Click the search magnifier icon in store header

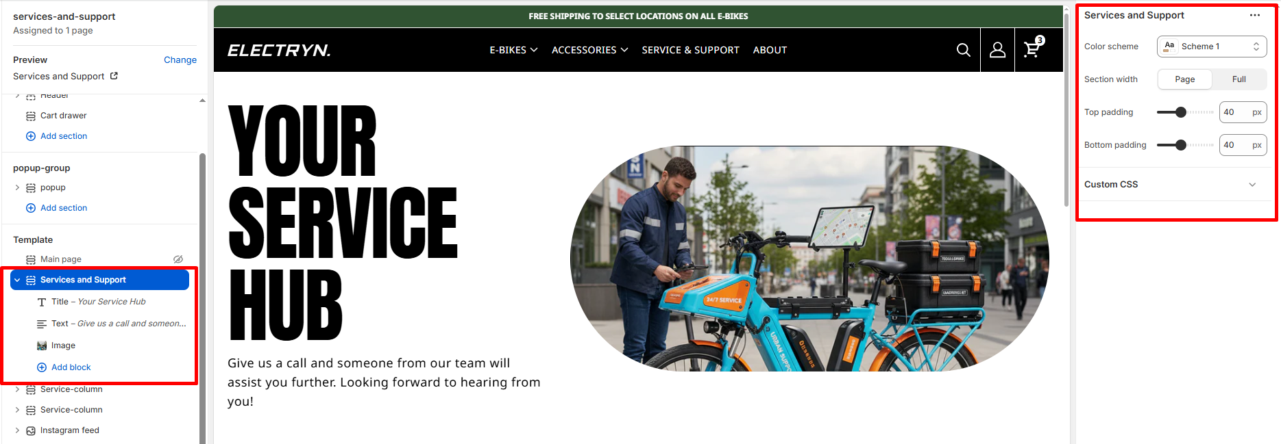(963, 50)
